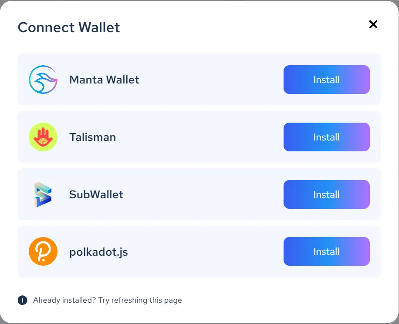Click the Connect Wallet title
The image size is (399, 324).
pyautogui.click(x=68, y=27)
